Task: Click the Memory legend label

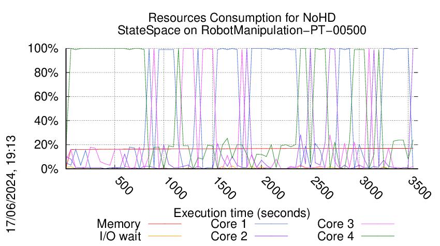Action: tap(119, 224)
